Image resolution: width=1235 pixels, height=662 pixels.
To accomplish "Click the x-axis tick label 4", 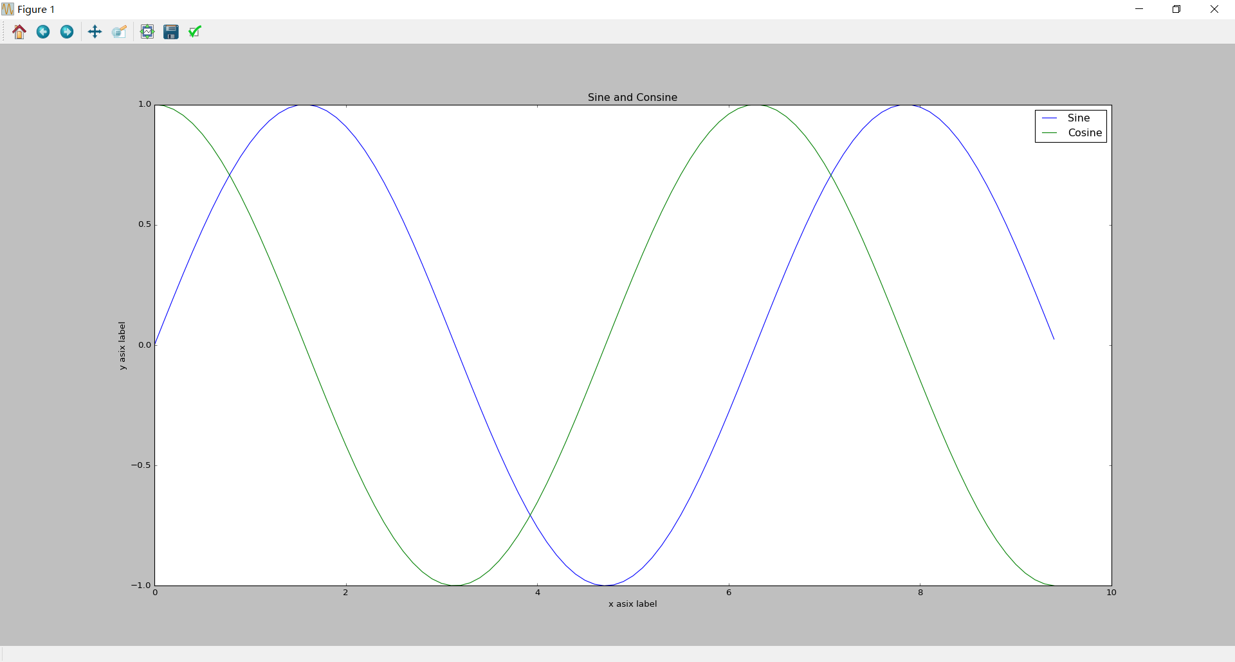I will [x=538, y=593].
